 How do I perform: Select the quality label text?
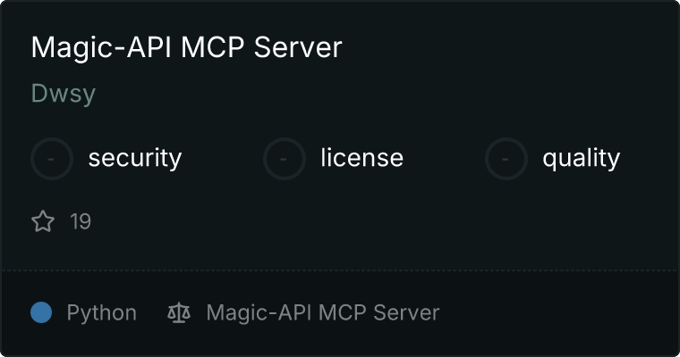click(581, 159)
